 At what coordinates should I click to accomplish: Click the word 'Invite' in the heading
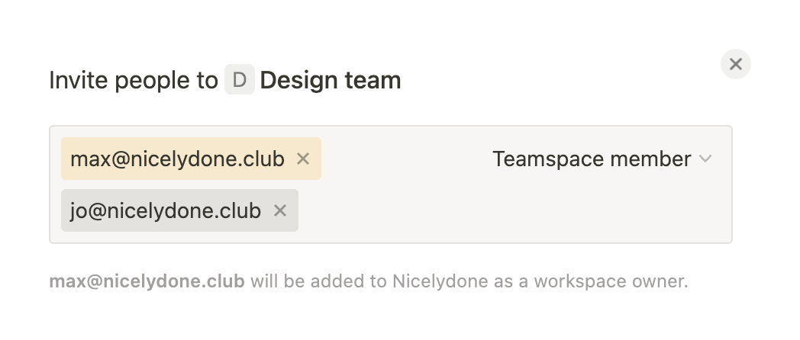73,80
